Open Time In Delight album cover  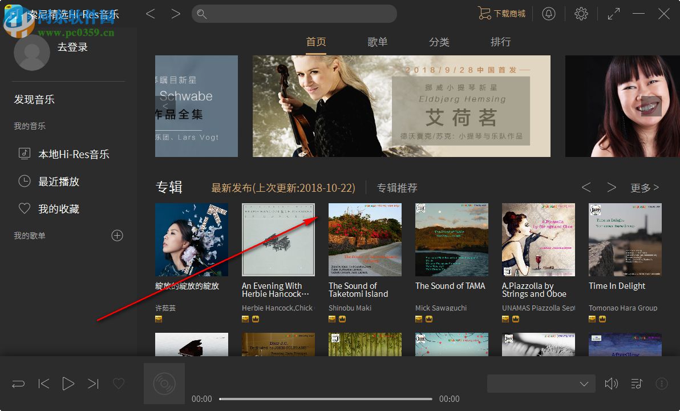(x=625, y=240)
